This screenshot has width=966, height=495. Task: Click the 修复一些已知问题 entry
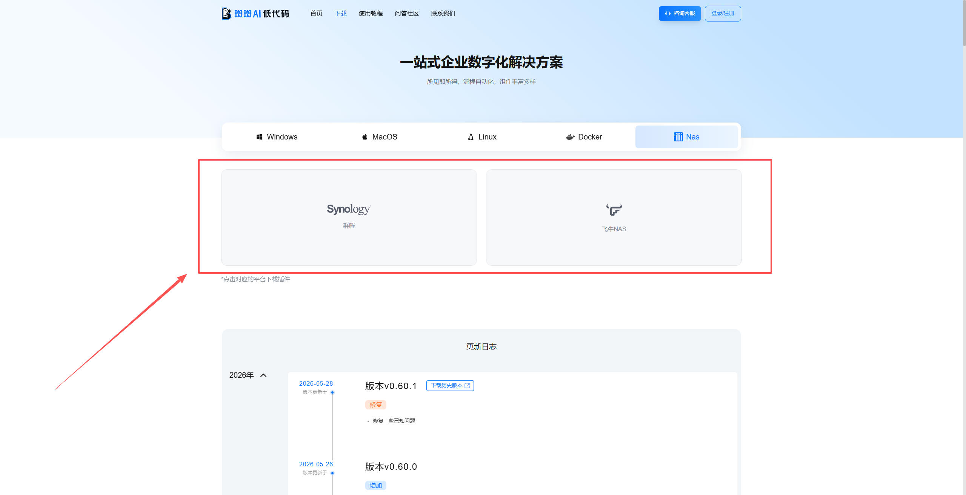[394, 421]
